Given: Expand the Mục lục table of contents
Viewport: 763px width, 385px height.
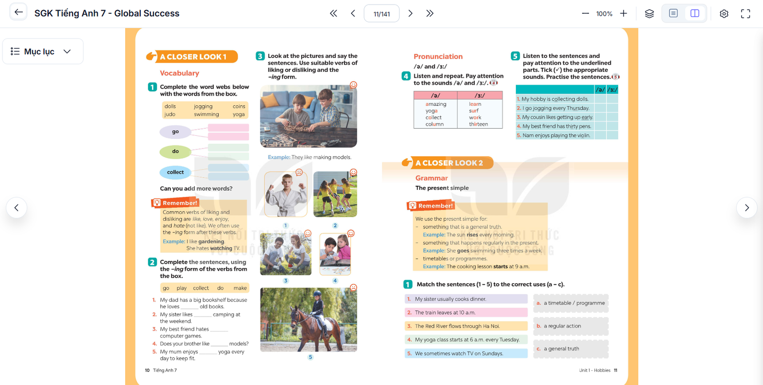Looking at the screenshot, I should (x=43, y=51).
